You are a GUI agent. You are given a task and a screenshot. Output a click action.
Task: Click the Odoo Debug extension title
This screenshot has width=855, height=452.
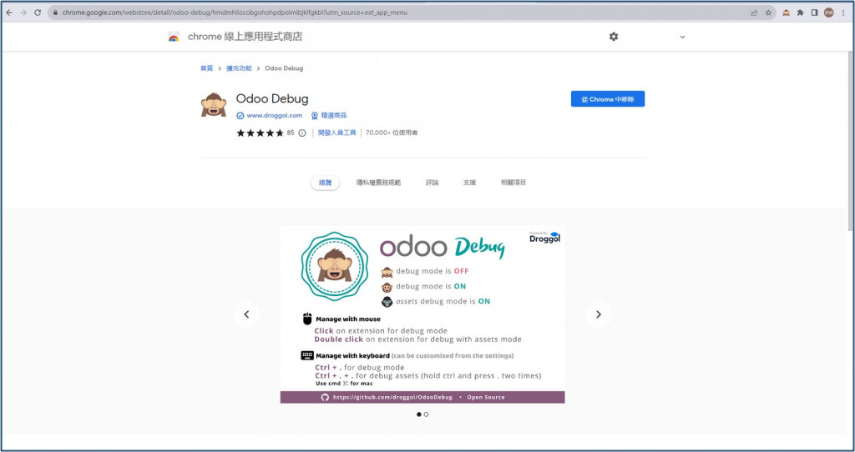(x=272, y=99)
